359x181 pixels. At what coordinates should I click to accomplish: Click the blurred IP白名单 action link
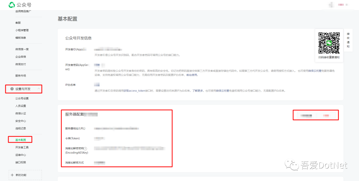coord(97,85)
